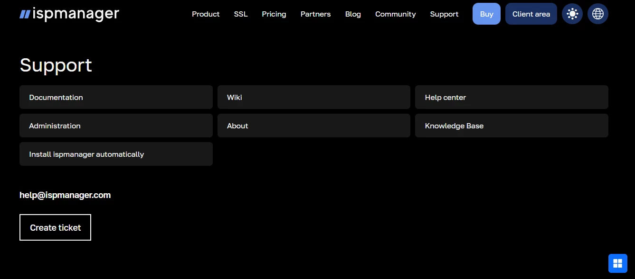Viewport: 635px width, 279px height.
Task: Toggle the light theme using sun icon
Action: click(572, 14)
